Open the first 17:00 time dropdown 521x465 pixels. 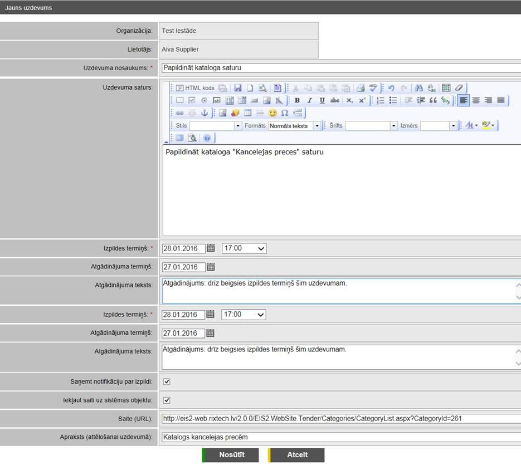point(244,248)
